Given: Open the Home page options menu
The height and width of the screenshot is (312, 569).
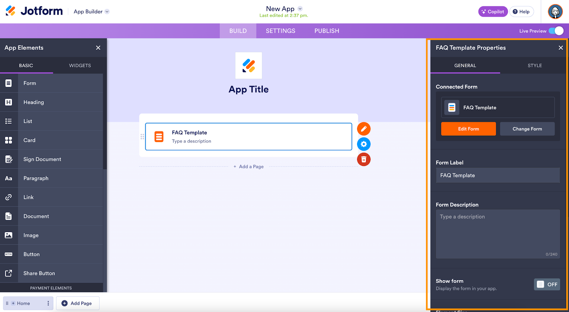Looking at the screenshot, I should pyautogui.click(x=48, y=303).
